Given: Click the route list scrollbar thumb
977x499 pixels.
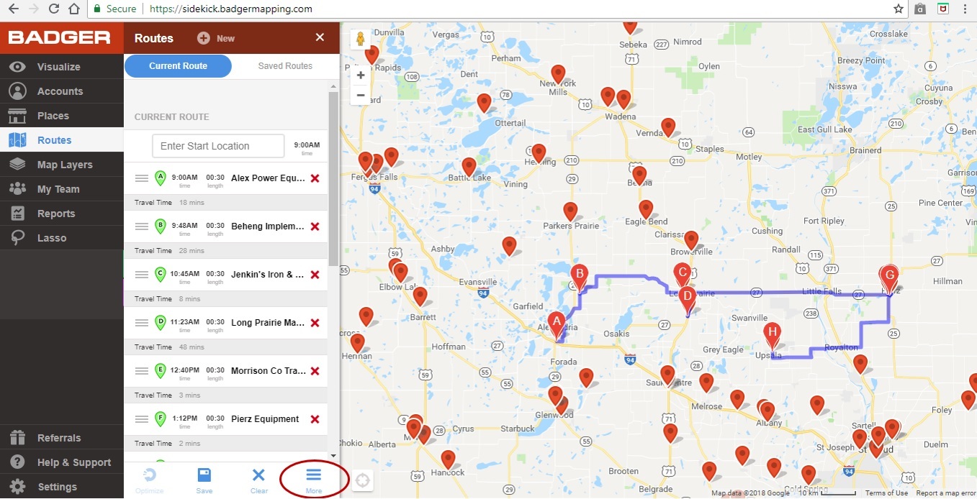Looking at the screenshot, I should (333, 178).
